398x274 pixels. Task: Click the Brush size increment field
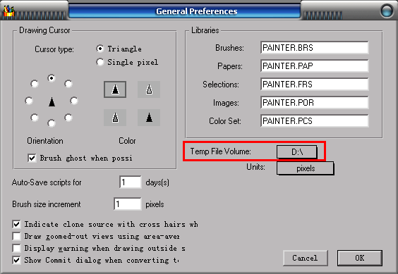point(128,204)
